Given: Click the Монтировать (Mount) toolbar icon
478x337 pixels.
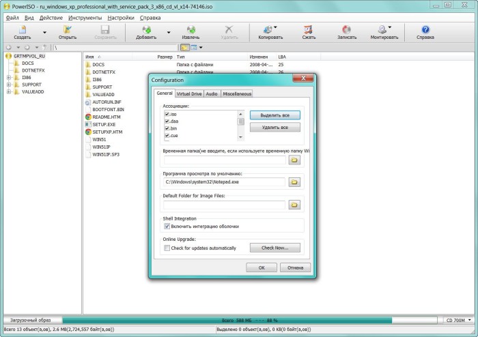Looking at the screenshot, I should click(x=384, y=30).
